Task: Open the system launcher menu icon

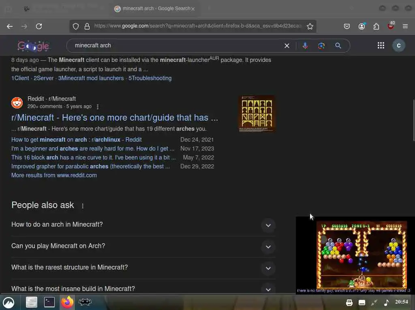Action: (9, 302)
